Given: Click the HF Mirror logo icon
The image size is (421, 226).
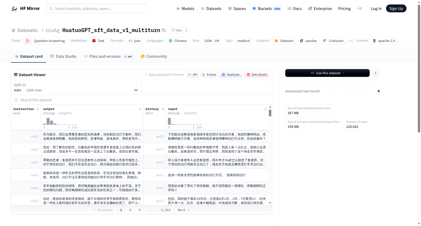Looking at the screenshot, I should (14, 9).
